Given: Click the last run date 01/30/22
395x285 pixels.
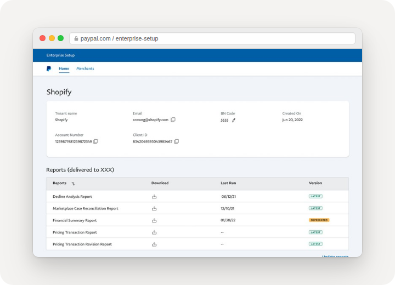Looking at the screenshot, I should click(228, 220).
